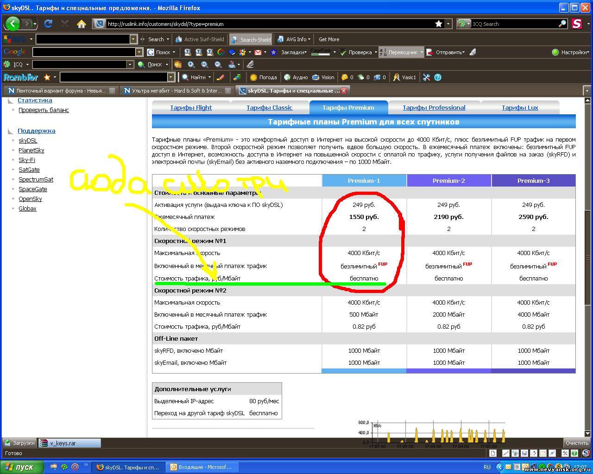Open the SatGate support link
The height and width of the screenshot is (474, 593).
[x=29, y=169]
